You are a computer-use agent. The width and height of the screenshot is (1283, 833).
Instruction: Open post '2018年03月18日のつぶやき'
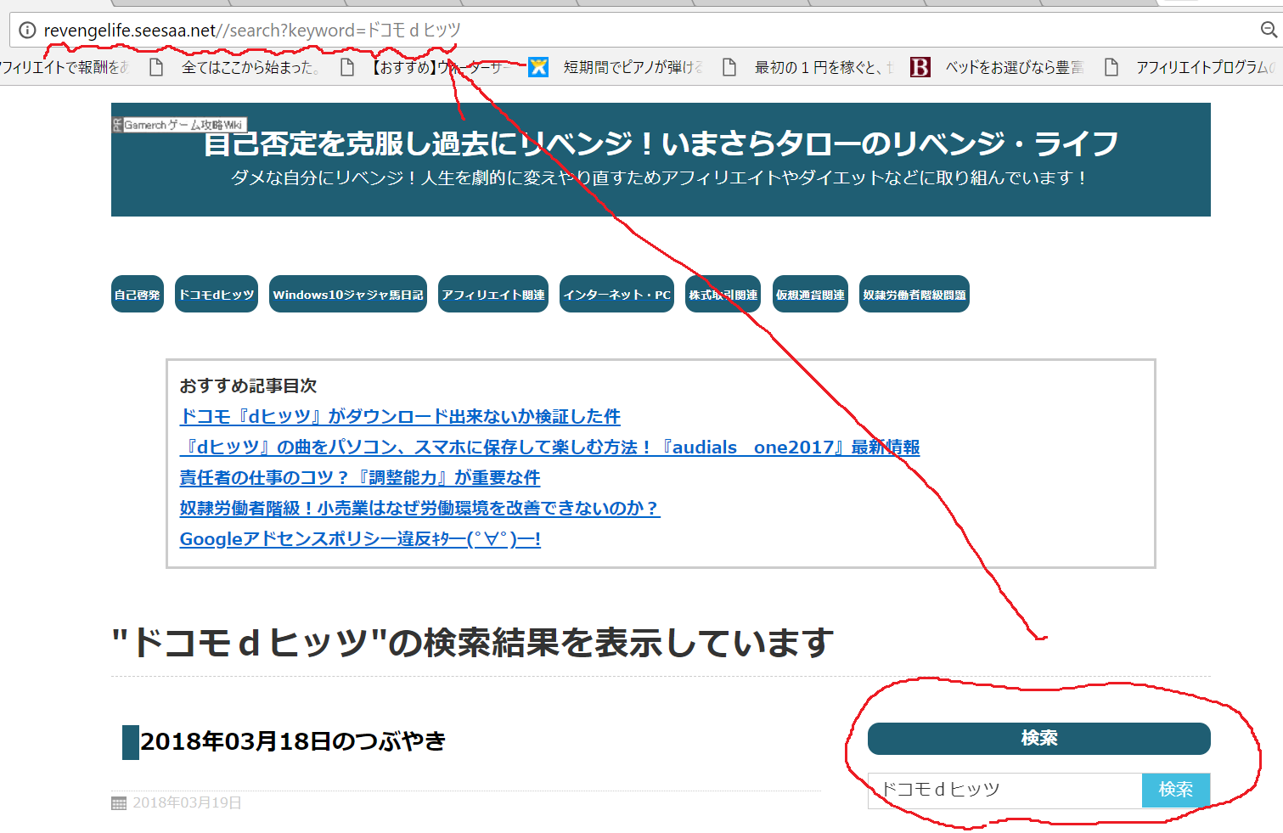(x=293, y=741)
